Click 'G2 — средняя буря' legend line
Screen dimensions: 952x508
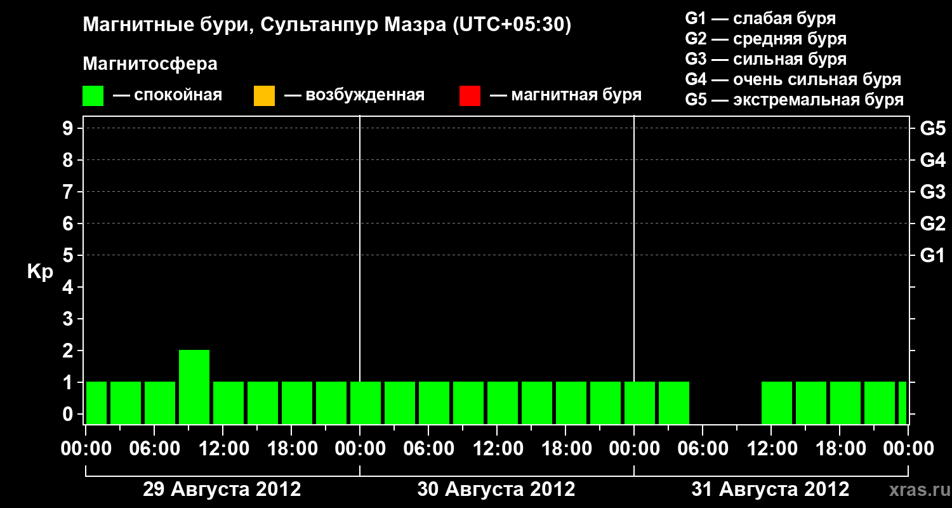tap(765, 39)
